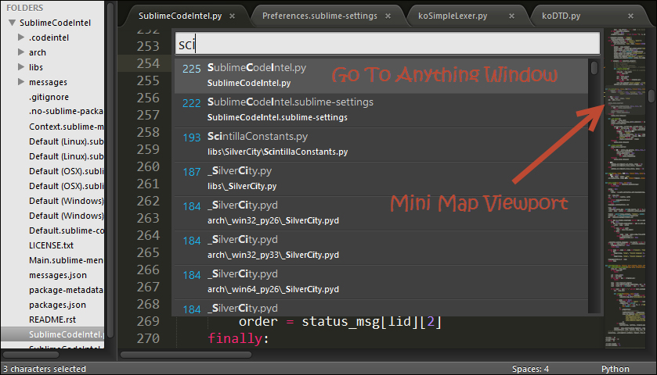
Task: Click the SublimeCodeIntel folder name
Action: coord(56,23)
